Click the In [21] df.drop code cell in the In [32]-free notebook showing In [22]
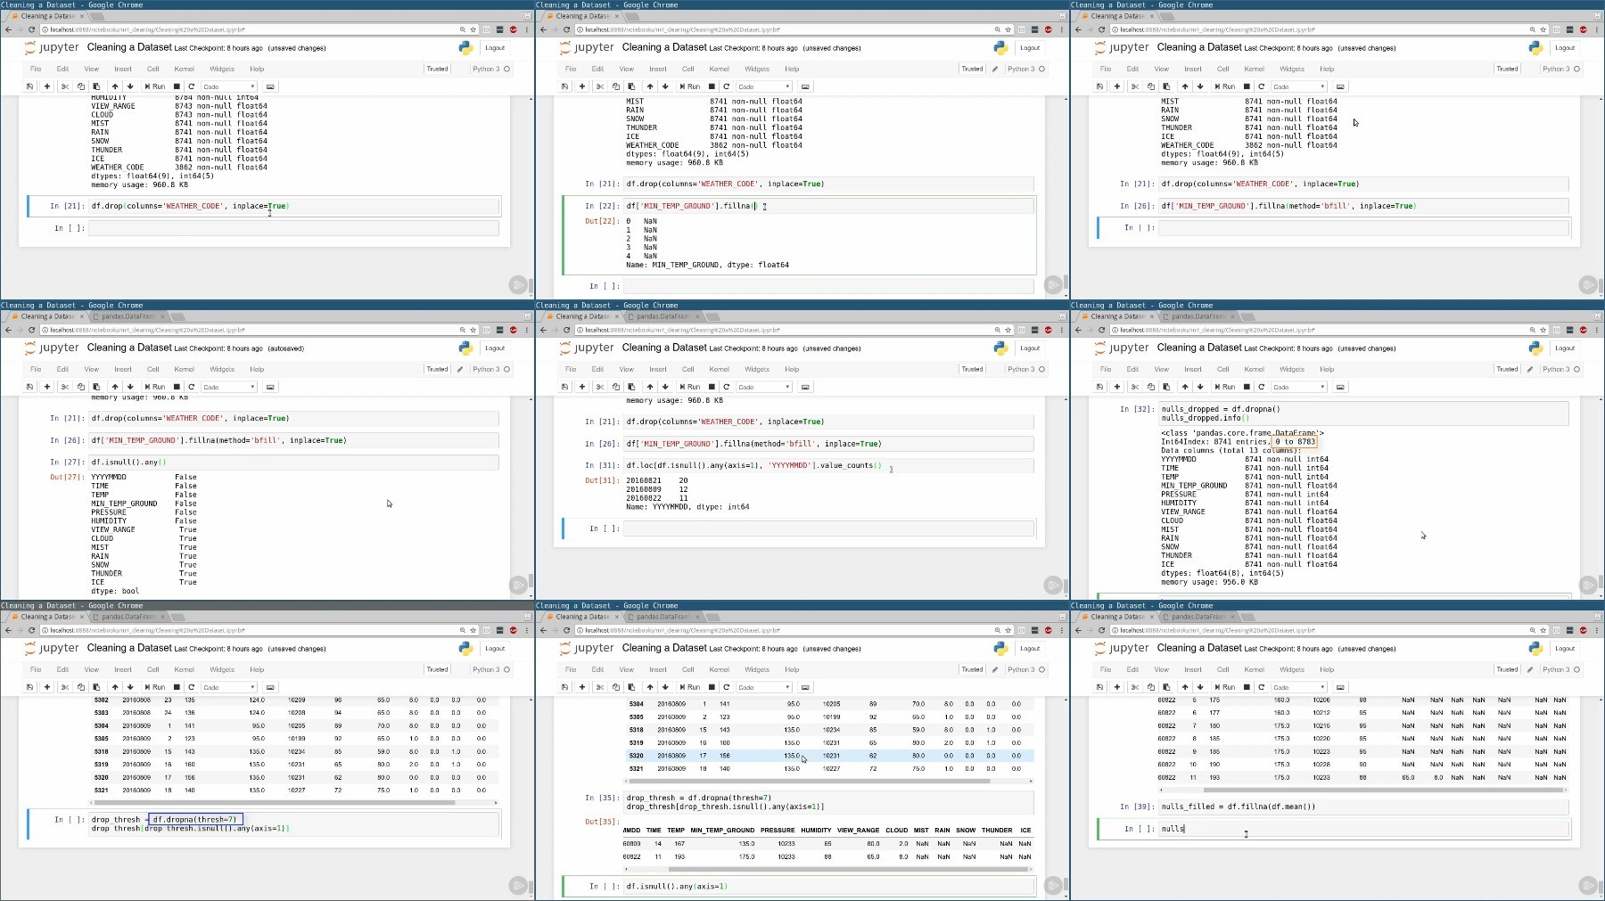This screenshot has width=1605, height=901. pos(828,184)
